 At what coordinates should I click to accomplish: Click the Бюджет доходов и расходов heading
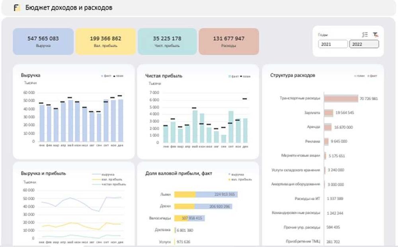tap(69, 8)
